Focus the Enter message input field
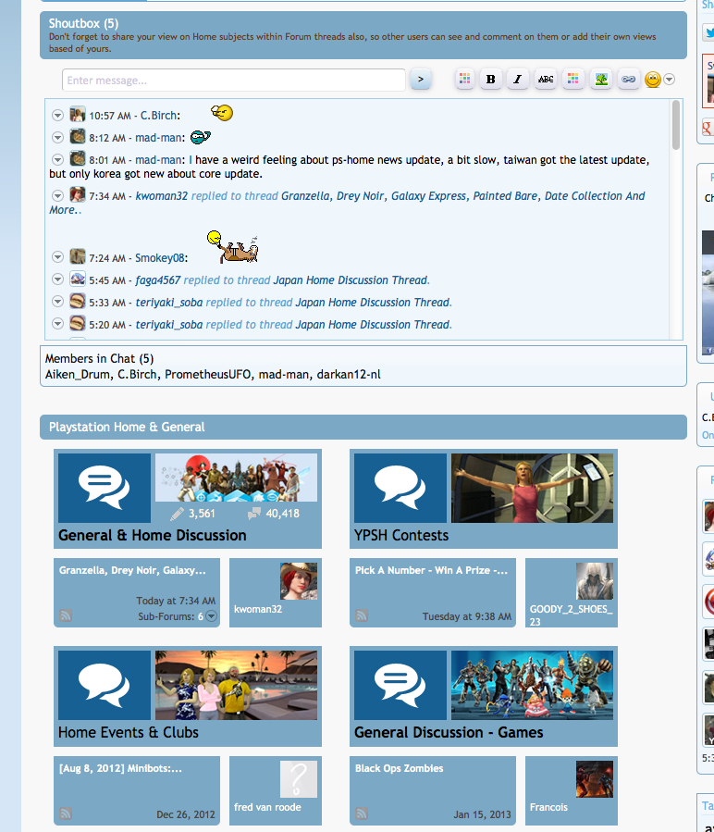Screen dimensions: 714x832 point(234,81)
